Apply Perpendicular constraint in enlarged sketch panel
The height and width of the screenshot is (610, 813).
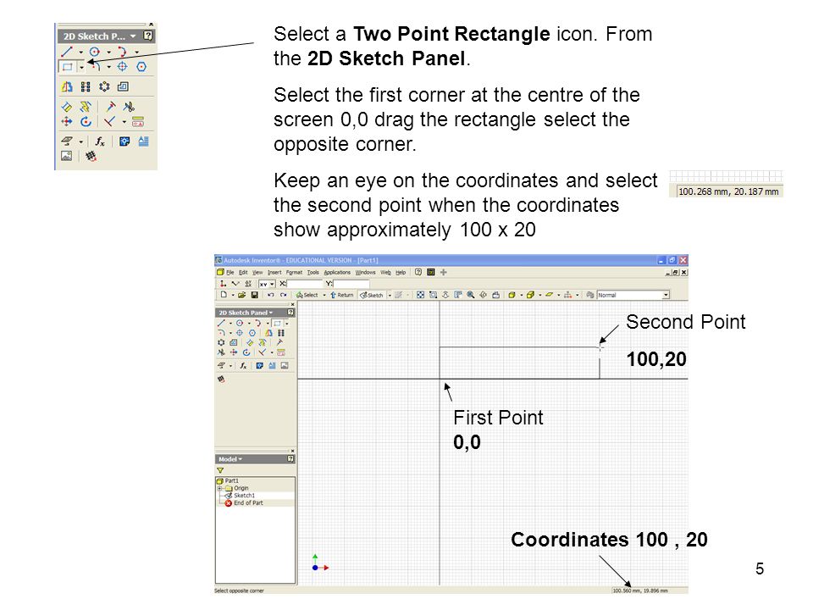[x=109, y=121]
